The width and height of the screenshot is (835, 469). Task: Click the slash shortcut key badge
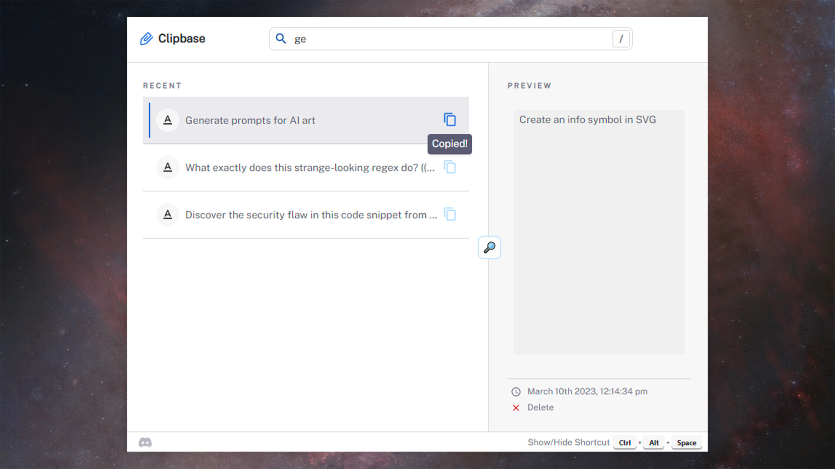click(621, 39)
